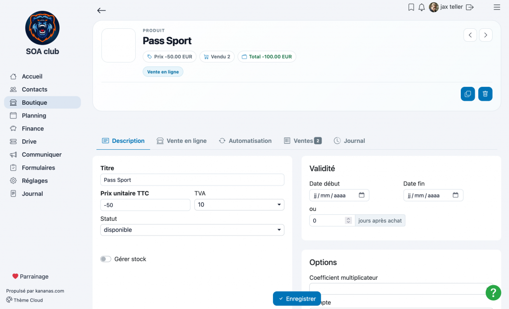Viewport: 509px width, 309px height.
Task: Click the Enregistrer button
Action: tap(297, 299)
